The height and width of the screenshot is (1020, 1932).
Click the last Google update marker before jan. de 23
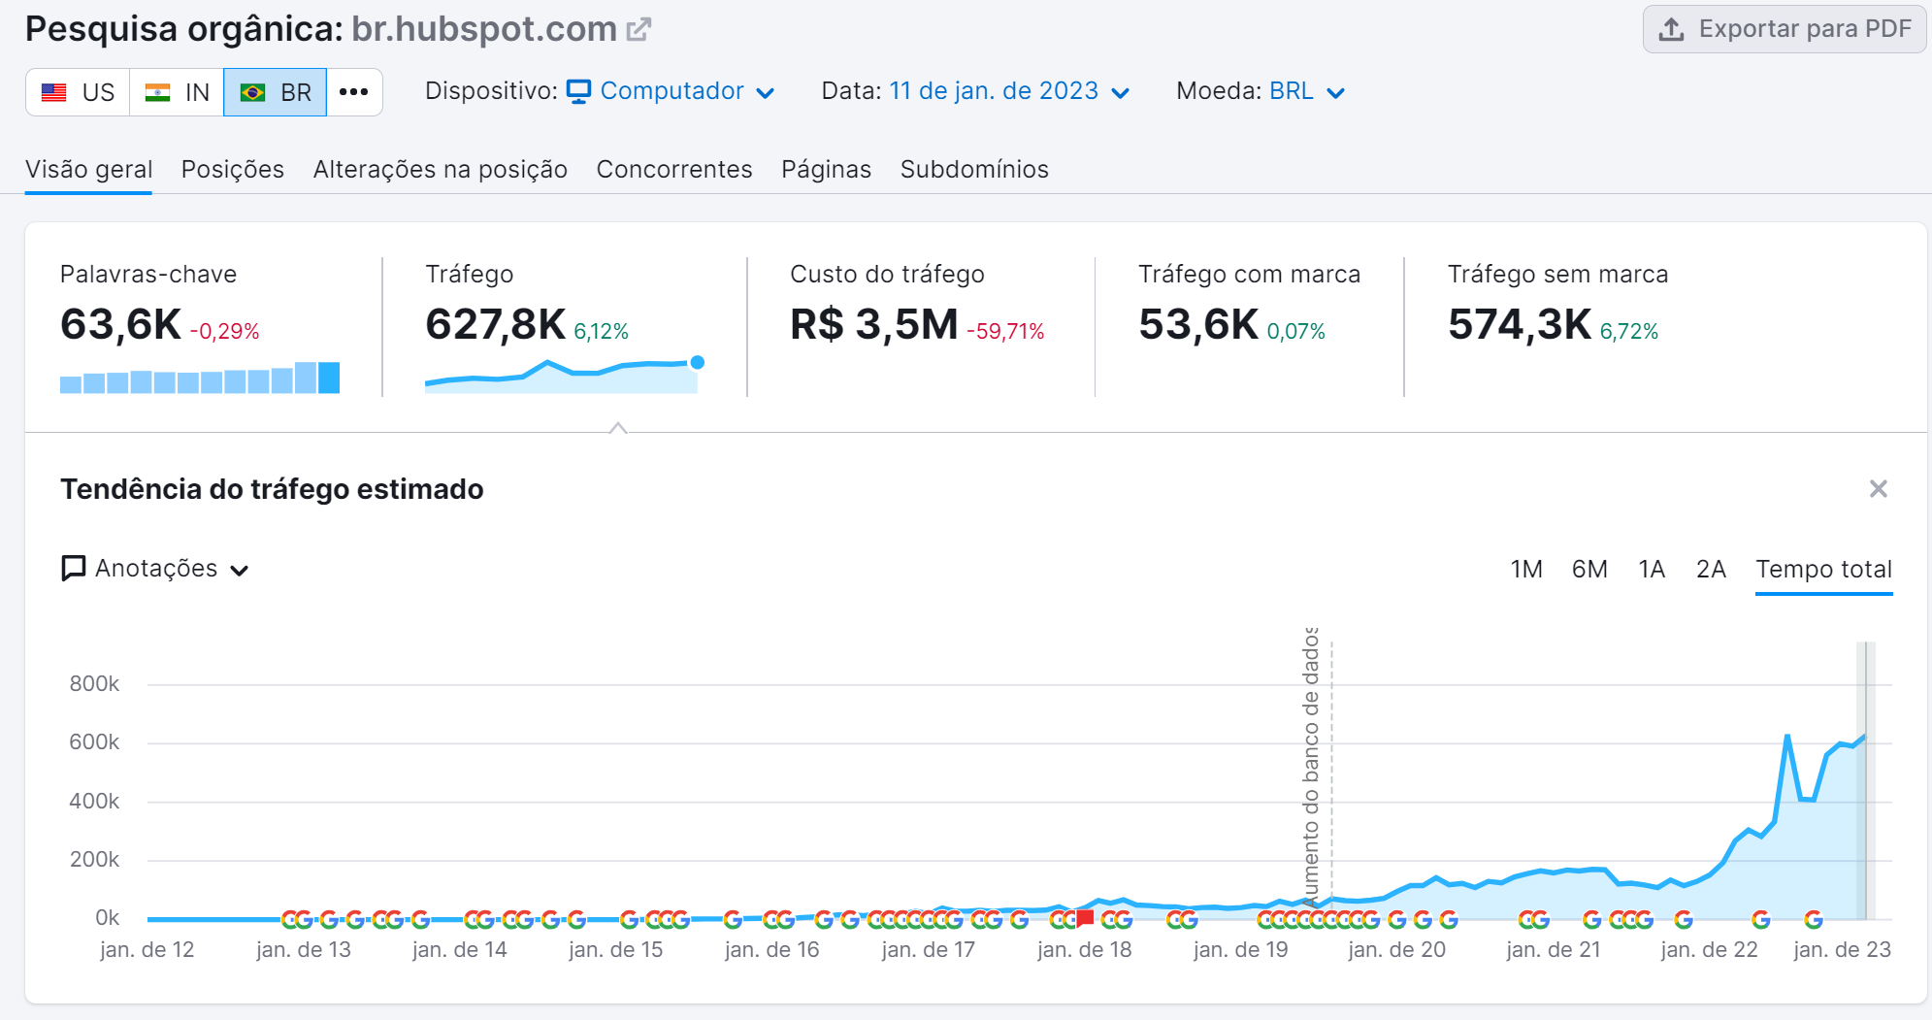1813,919
